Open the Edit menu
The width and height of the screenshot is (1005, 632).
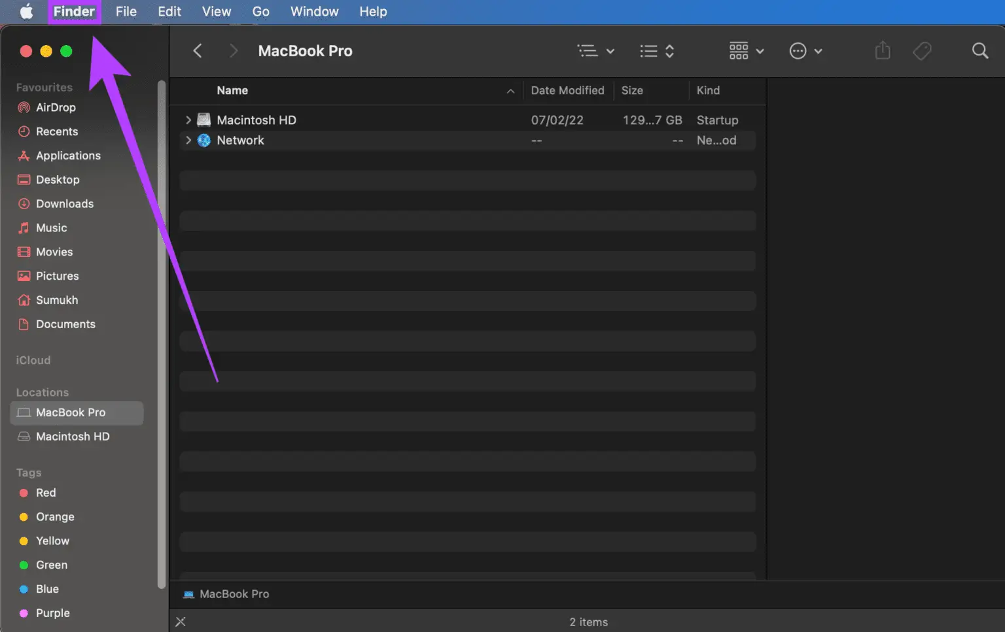[169, 11]
